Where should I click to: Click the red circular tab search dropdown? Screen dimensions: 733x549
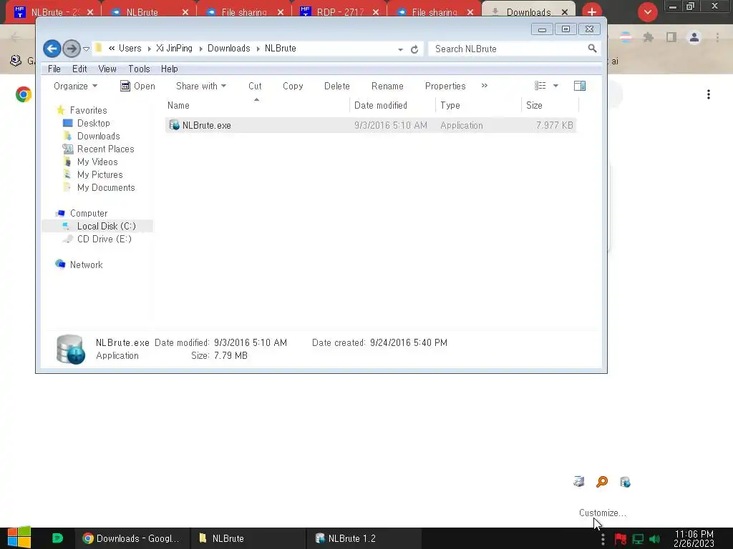pos(647,12)
